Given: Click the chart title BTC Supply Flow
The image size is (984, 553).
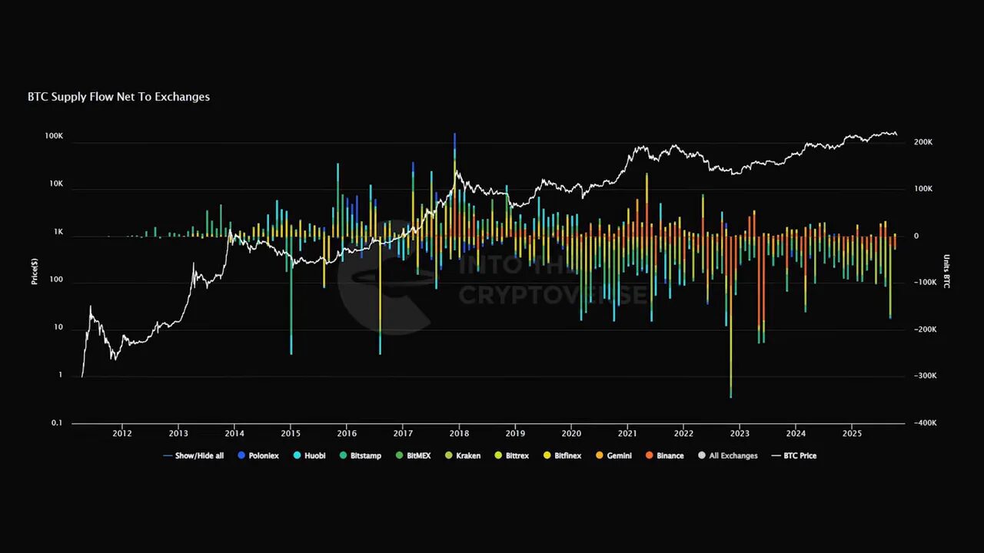Looking at the screenshot, I should coord(118,96).
